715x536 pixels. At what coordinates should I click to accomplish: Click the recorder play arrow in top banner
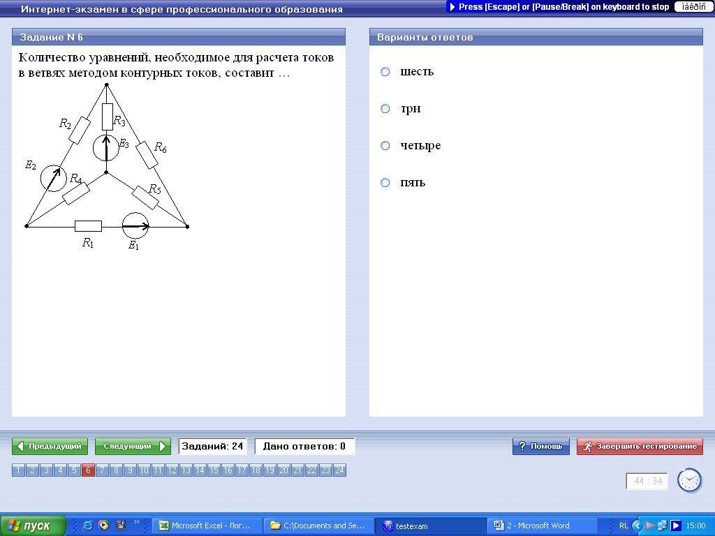click(x=452, y=7)
